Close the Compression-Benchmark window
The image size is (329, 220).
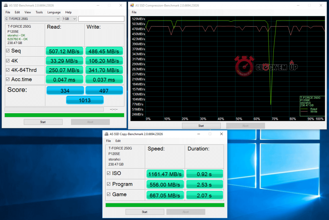[x=320, y=5]
